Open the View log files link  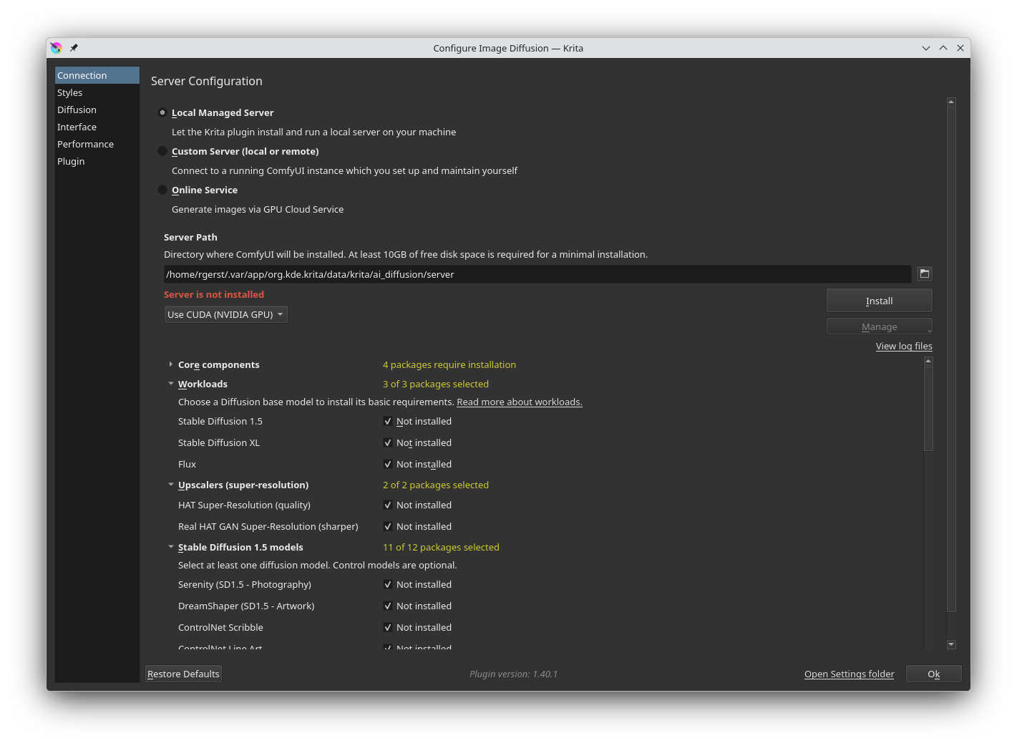(x=904, y=346)
